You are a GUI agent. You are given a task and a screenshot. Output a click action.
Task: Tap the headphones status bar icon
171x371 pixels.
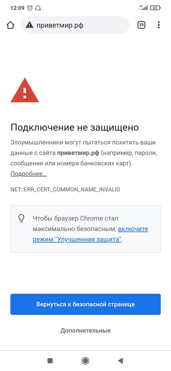click(x=37, y=8)
